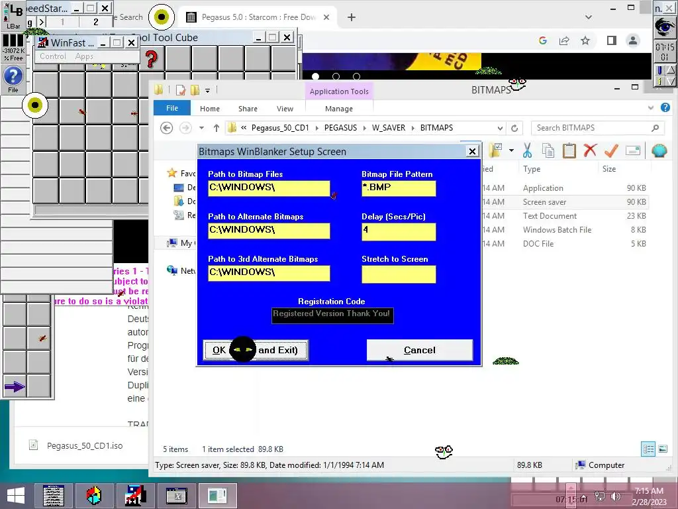678x509 pixels.
Task: Switch to large icons view in status bar
Action: 662,449
